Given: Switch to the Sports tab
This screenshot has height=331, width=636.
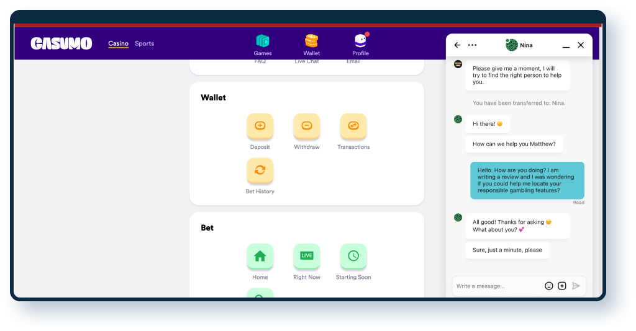Looking at the screenshot, I should click(144, 43).
